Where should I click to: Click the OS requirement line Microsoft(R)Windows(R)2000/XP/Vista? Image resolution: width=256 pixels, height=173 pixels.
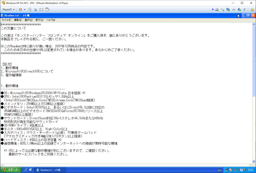pyautogui.click(x=43, y=93)
